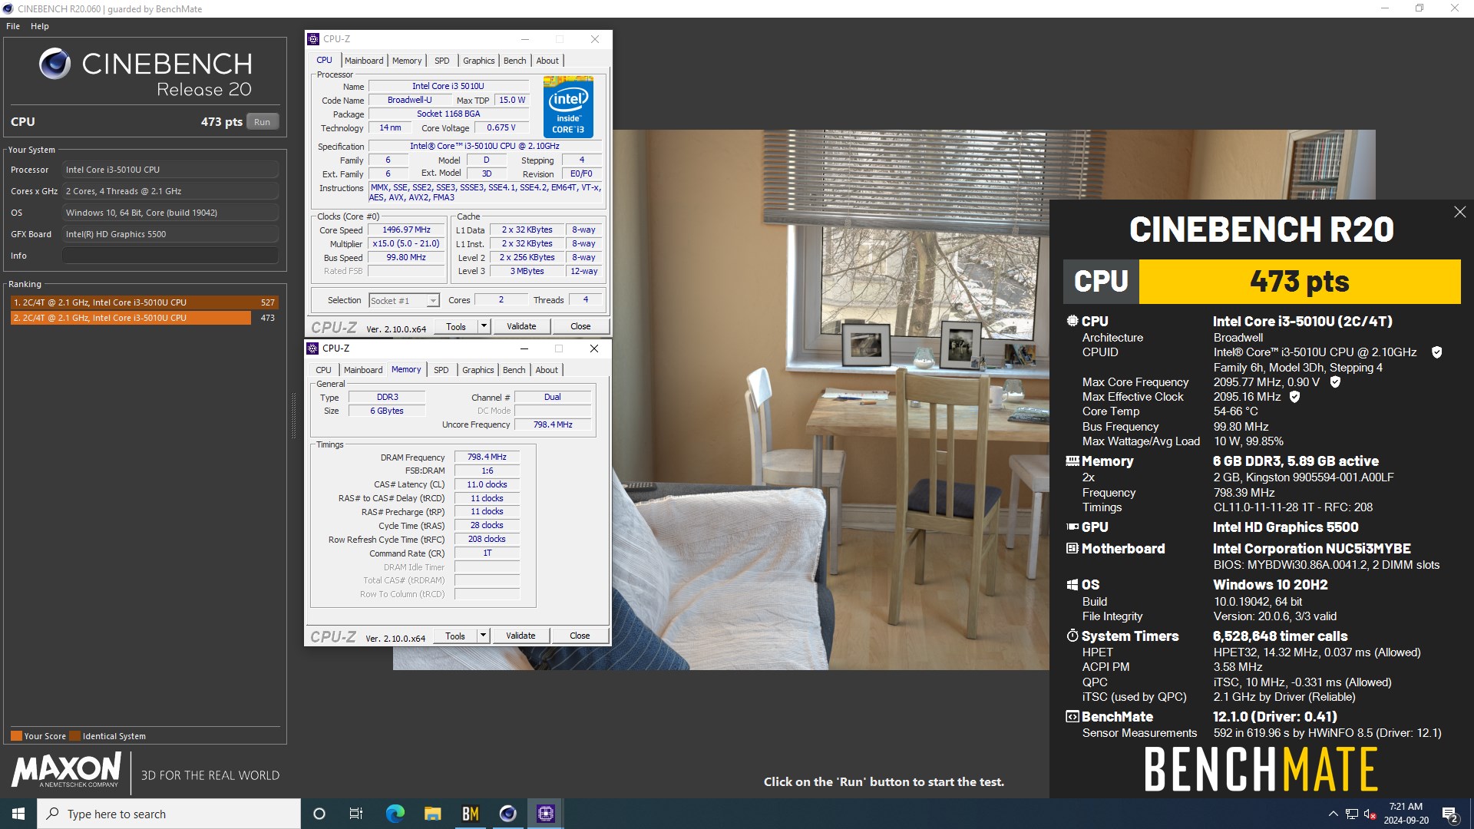
Task: Click Validate in bottom CPU-Z window
Action: click(x=521, y=636)
